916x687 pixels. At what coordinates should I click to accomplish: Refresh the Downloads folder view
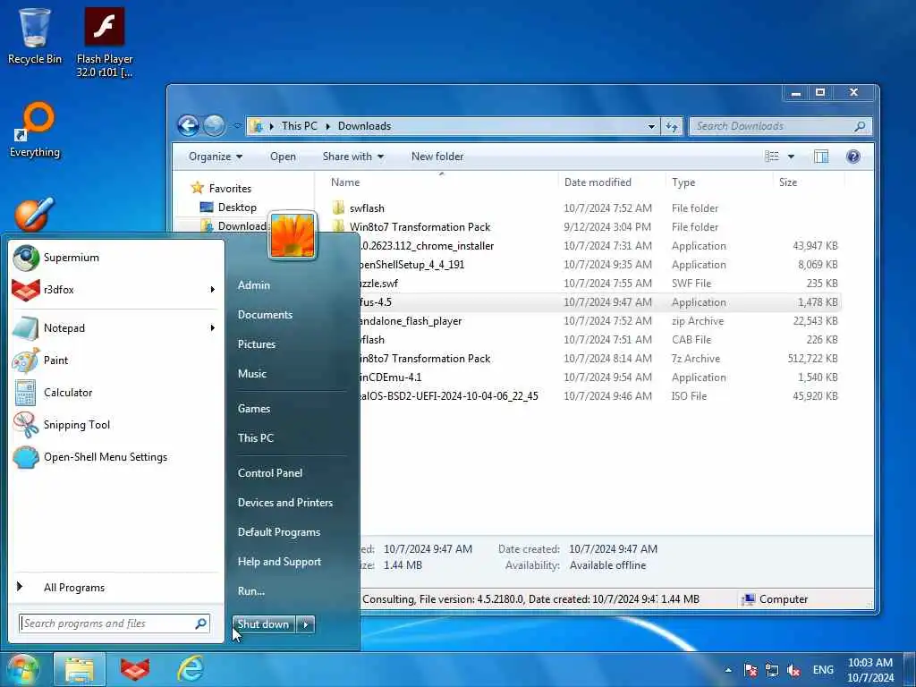(x=672, y=126)
